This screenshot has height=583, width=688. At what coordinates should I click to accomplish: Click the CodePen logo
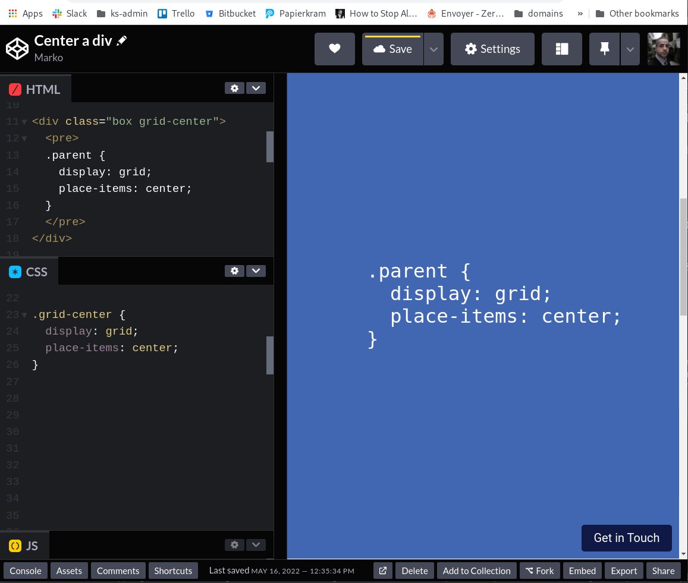click(17, 49)
